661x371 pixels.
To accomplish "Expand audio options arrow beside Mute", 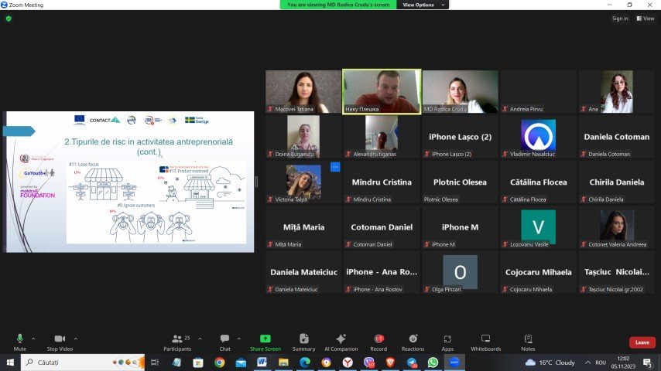I will pyautogui.click(x=33, y=339).
